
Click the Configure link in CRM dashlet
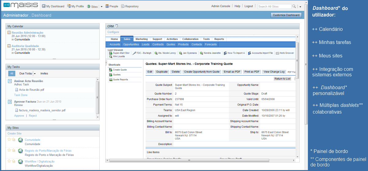click(x=113, y=32)
